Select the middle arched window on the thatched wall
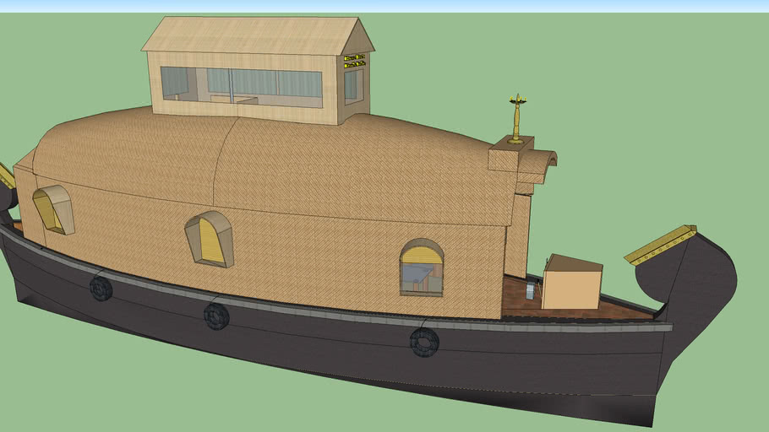Screen dimensions: 769x432 tap(210, 239)
